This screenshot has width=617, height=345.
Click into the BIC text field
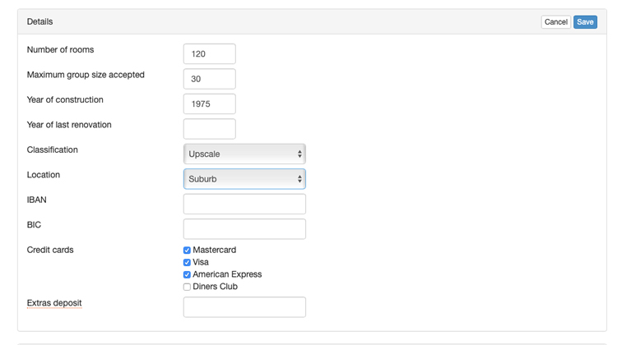pos(244,229)
